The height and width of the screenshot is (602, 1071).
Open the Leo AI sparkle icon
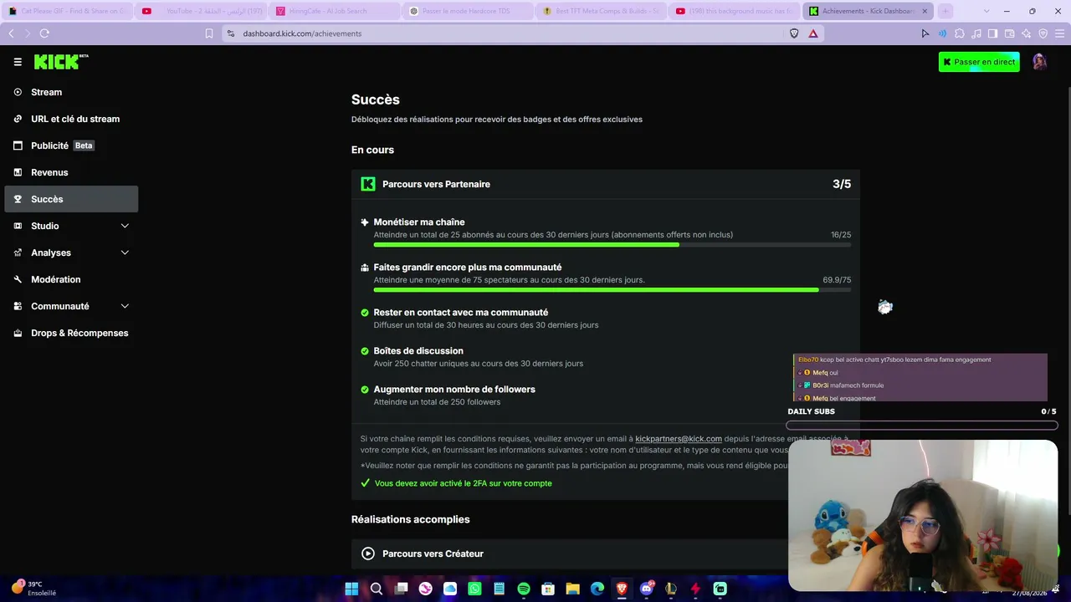(1027, 33)
